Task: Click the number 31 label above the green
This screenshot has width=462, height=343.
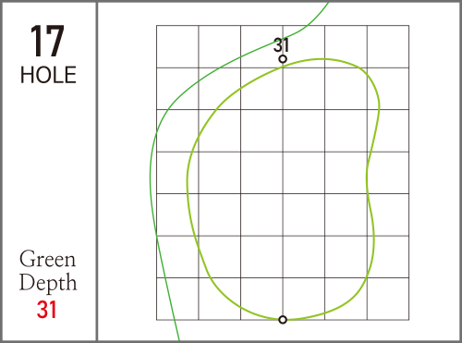Action: click(x=281, y=45)
